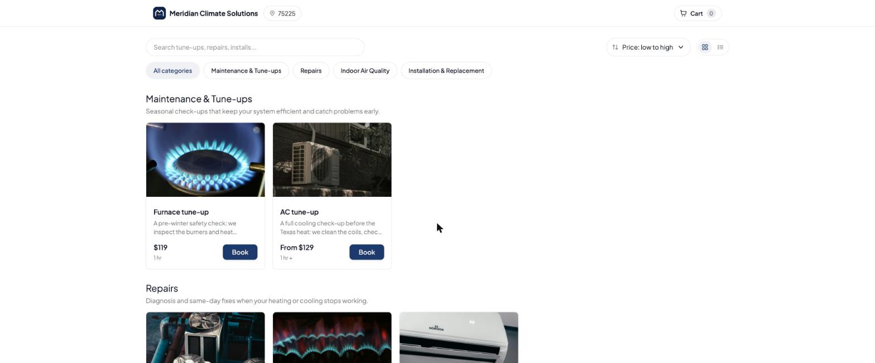Click the sort arrows icon
The width and height of the screenshot is (875, 363).
pyautogui.click(x=615, y=47)
